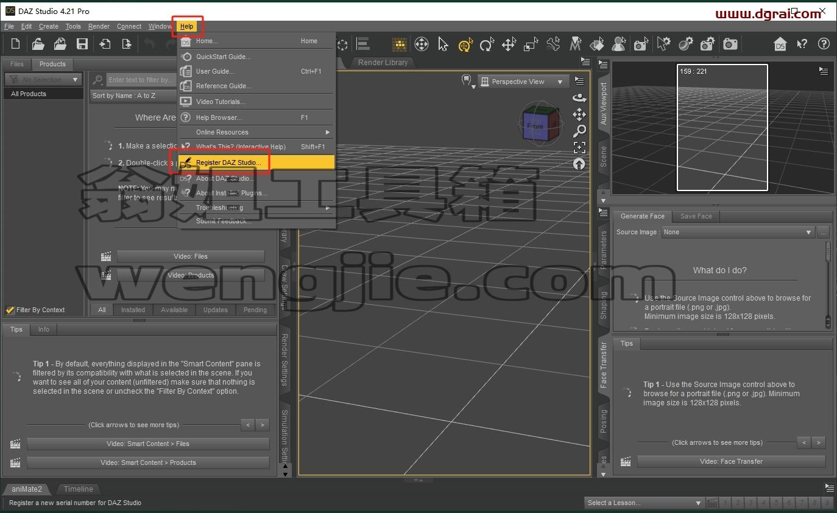This screenshot has width=837, height=513.
Task: Click previous tip arrow in Face Transfer
Action: (x=804, y=442)
